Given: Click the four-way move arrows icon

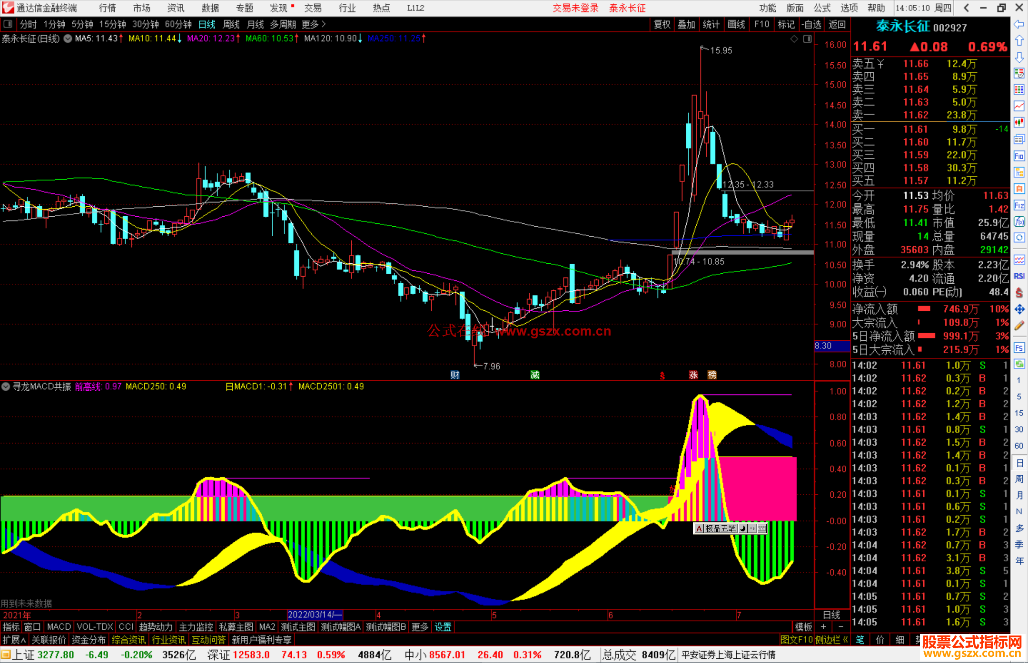Looking at the screenshot, I should pyautogui.click(x=1019, y=309).
